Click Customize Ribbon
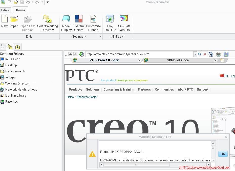Image resolution: width=235 pixels, height=171 pixels. pos(93,23)
